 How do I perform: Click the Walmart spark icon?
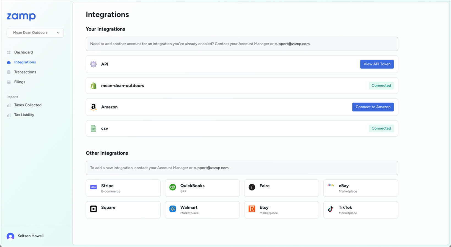[173, 209]
